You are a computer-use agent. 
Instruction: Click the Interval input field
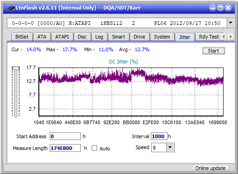(x=159, y=136)
